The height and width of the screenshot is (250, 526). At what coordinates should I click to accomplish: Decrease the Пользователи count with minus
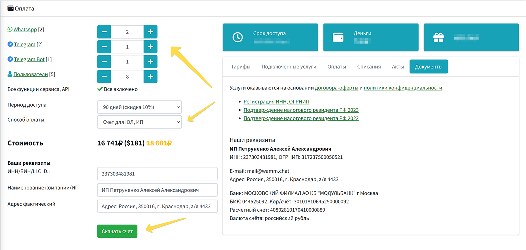point(104,76)
